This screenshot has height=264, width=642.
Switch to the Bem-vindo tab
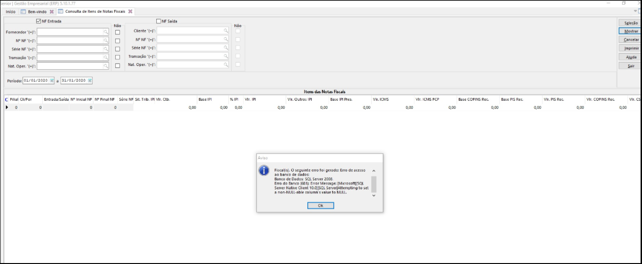pyautogui.click(x=37, y=11)
